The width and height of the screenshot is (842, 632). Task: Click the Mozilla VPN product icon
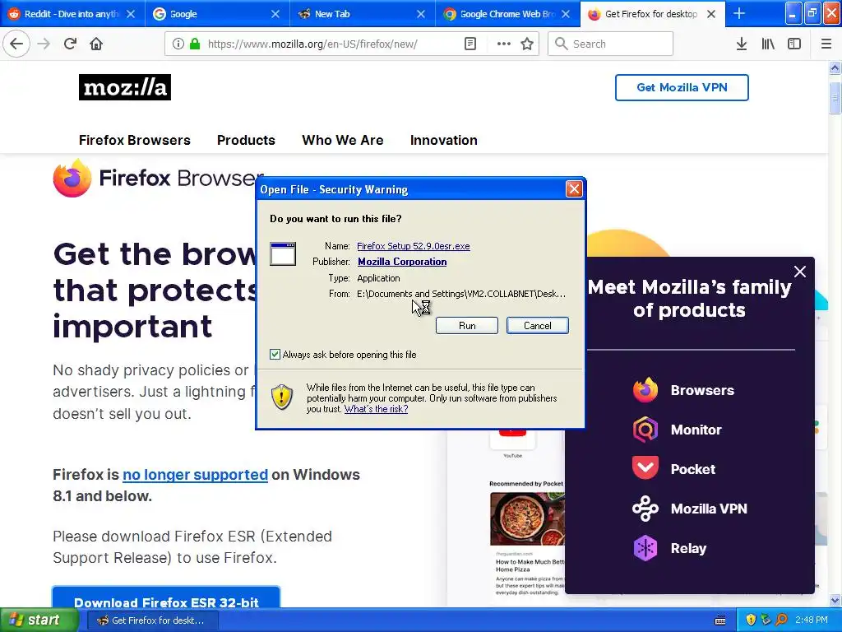645,509
